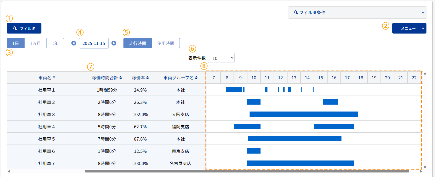This screenshot has height=177, width=435.
Task: Select the 1日 period view
Action: pos(15,43)
